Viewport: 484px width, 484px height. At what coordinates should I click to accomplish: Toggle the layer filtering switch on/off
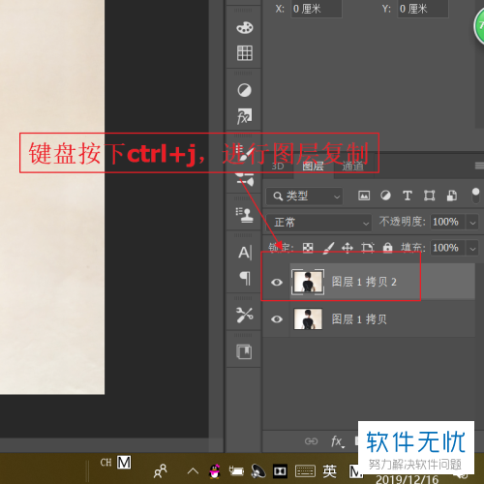point(475,196)
